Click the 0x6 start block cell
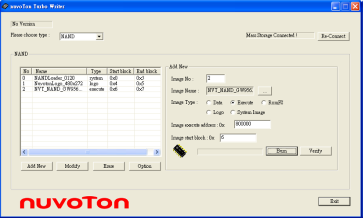The height and width of the screenshot is (218, 363). point(113,89)
